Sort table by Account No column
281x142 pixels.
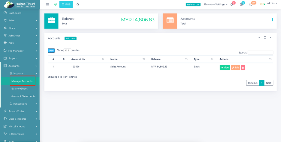[x=78, y=59]
